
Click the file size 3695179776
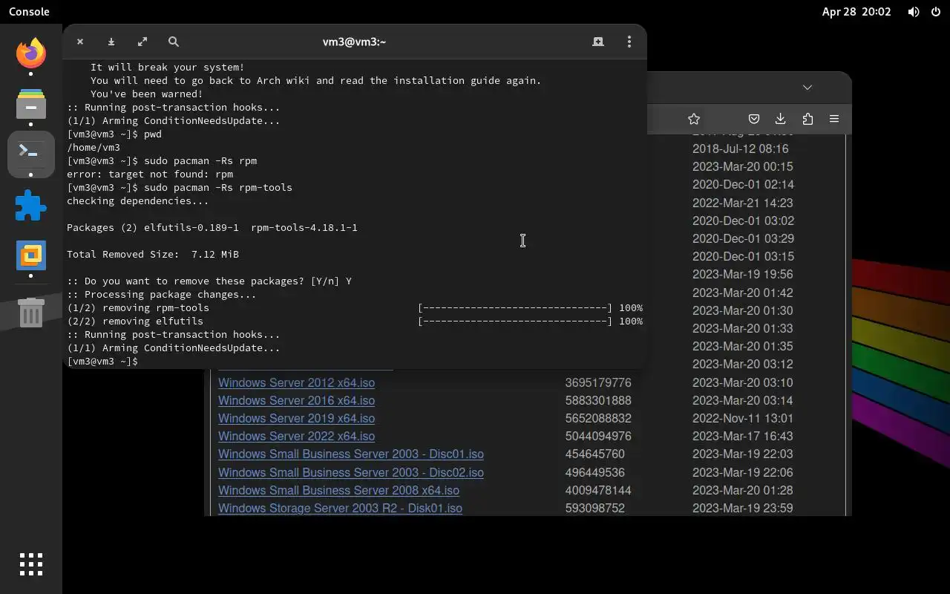pos(598,382)
